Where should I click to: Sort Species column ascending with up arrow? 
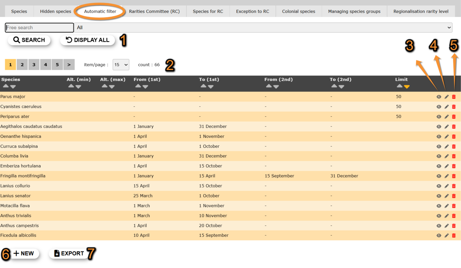click(x=6, y=86)
